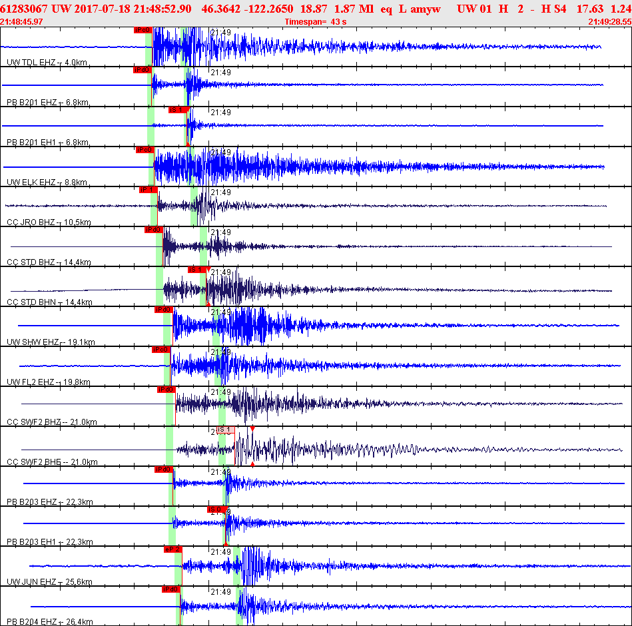Click the magnitude text 1.87 Ml
This screenshot has height=626, width=632.
pos(354,9)
